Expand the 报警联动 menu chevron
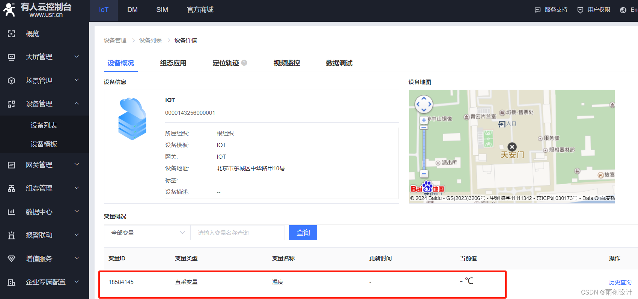The image size is (638, 299). click(77, 235)
